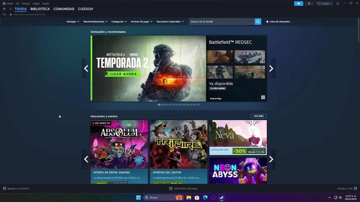This screenshot has width=360, height=202.
Task: Open the Battlefield Temporada 2 banner
Action: [x=149, y=68]
